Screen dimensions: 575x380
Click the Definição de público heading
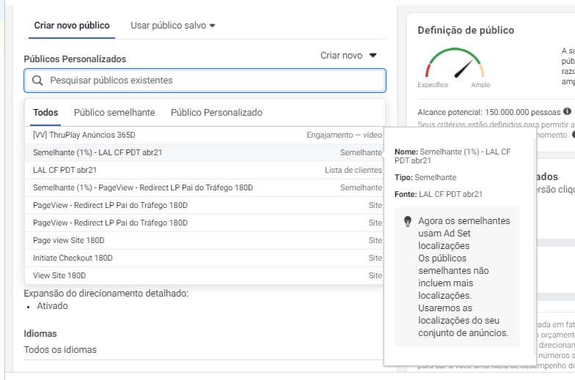click(x=466, y=30)
